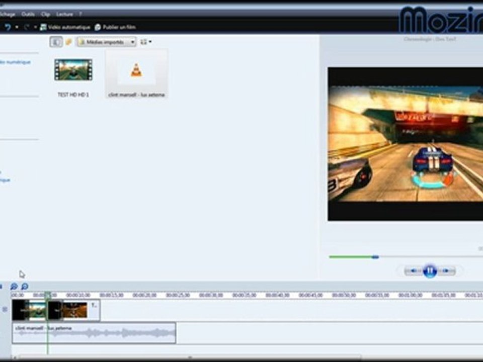Open the thumbnail view options dropdown

(x=146, y=42)
